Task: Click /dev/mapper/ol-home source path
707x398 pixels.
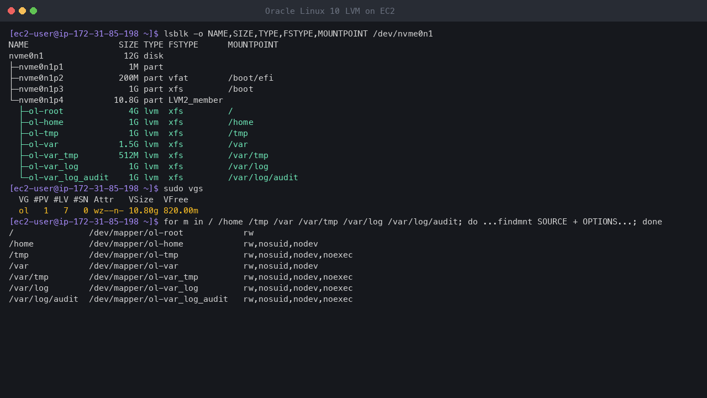Action: [x=136, y=244]
